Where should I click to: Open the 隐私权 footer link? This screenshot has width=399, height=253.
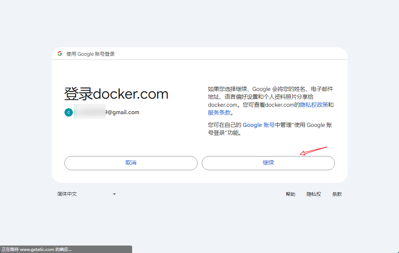pos(314,194)
